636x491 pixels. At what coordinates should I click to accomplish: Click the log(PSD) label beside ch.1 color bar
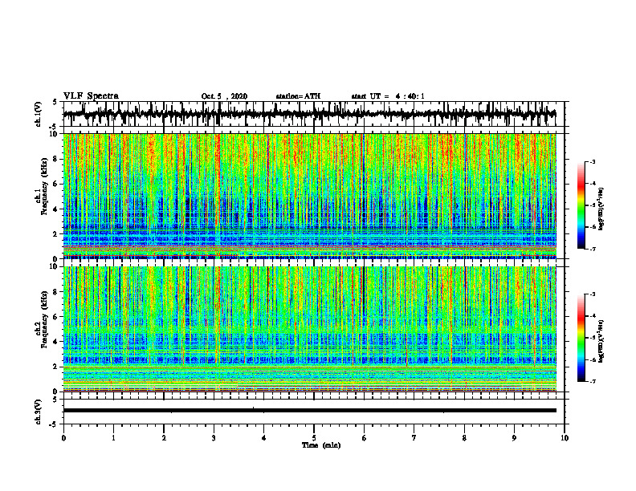tap(601, 209)
